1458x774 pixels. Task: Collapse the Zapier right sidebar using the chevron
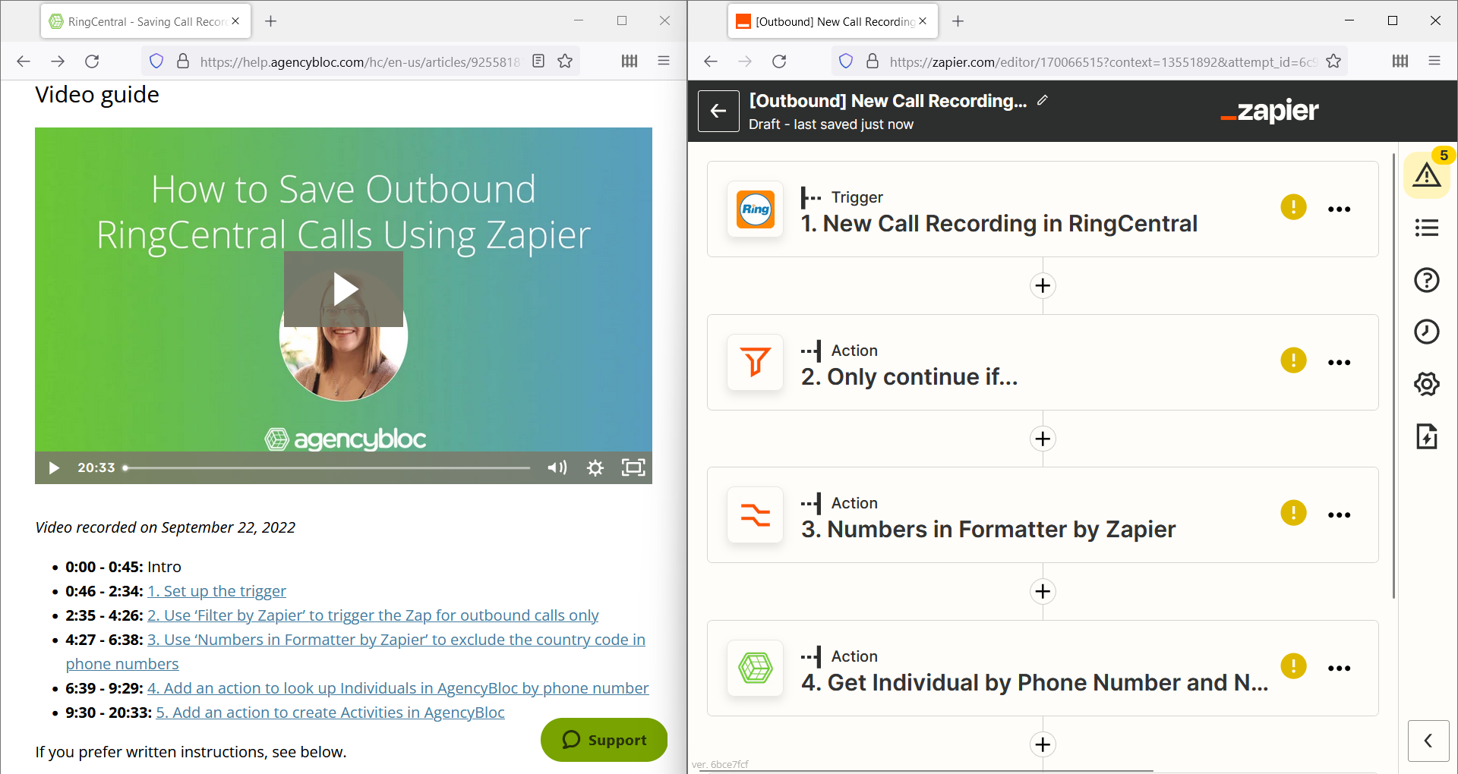click(1428, 741)
